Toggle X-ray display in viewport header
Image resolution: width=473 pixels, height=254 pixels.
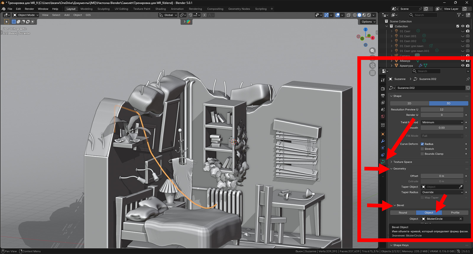point(349,15)
